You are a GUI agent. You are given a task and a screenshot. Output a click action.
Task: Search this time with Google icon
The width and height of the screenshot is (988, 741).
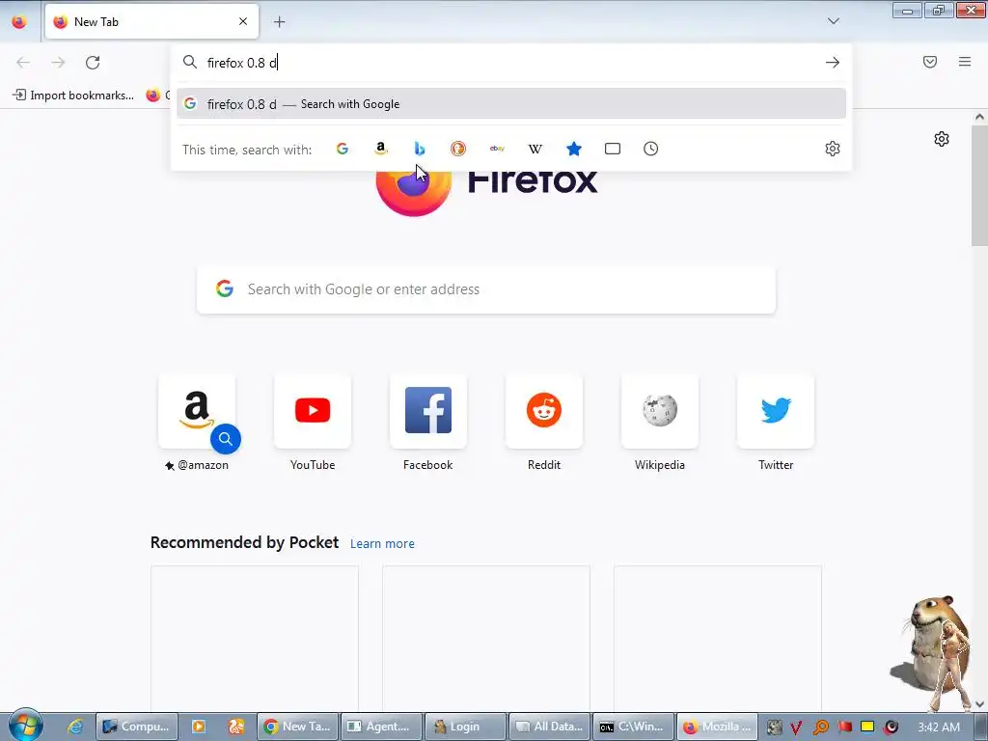(x=343, y=149)
